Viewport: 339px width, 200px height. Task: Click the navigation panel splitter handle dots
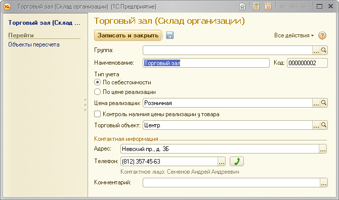coord(86,105)
